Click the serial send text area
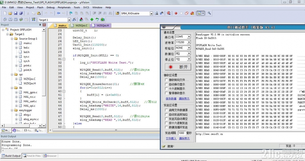Image resolution: width=305 pixels, height=161 pixels. (x=250, y=137)
